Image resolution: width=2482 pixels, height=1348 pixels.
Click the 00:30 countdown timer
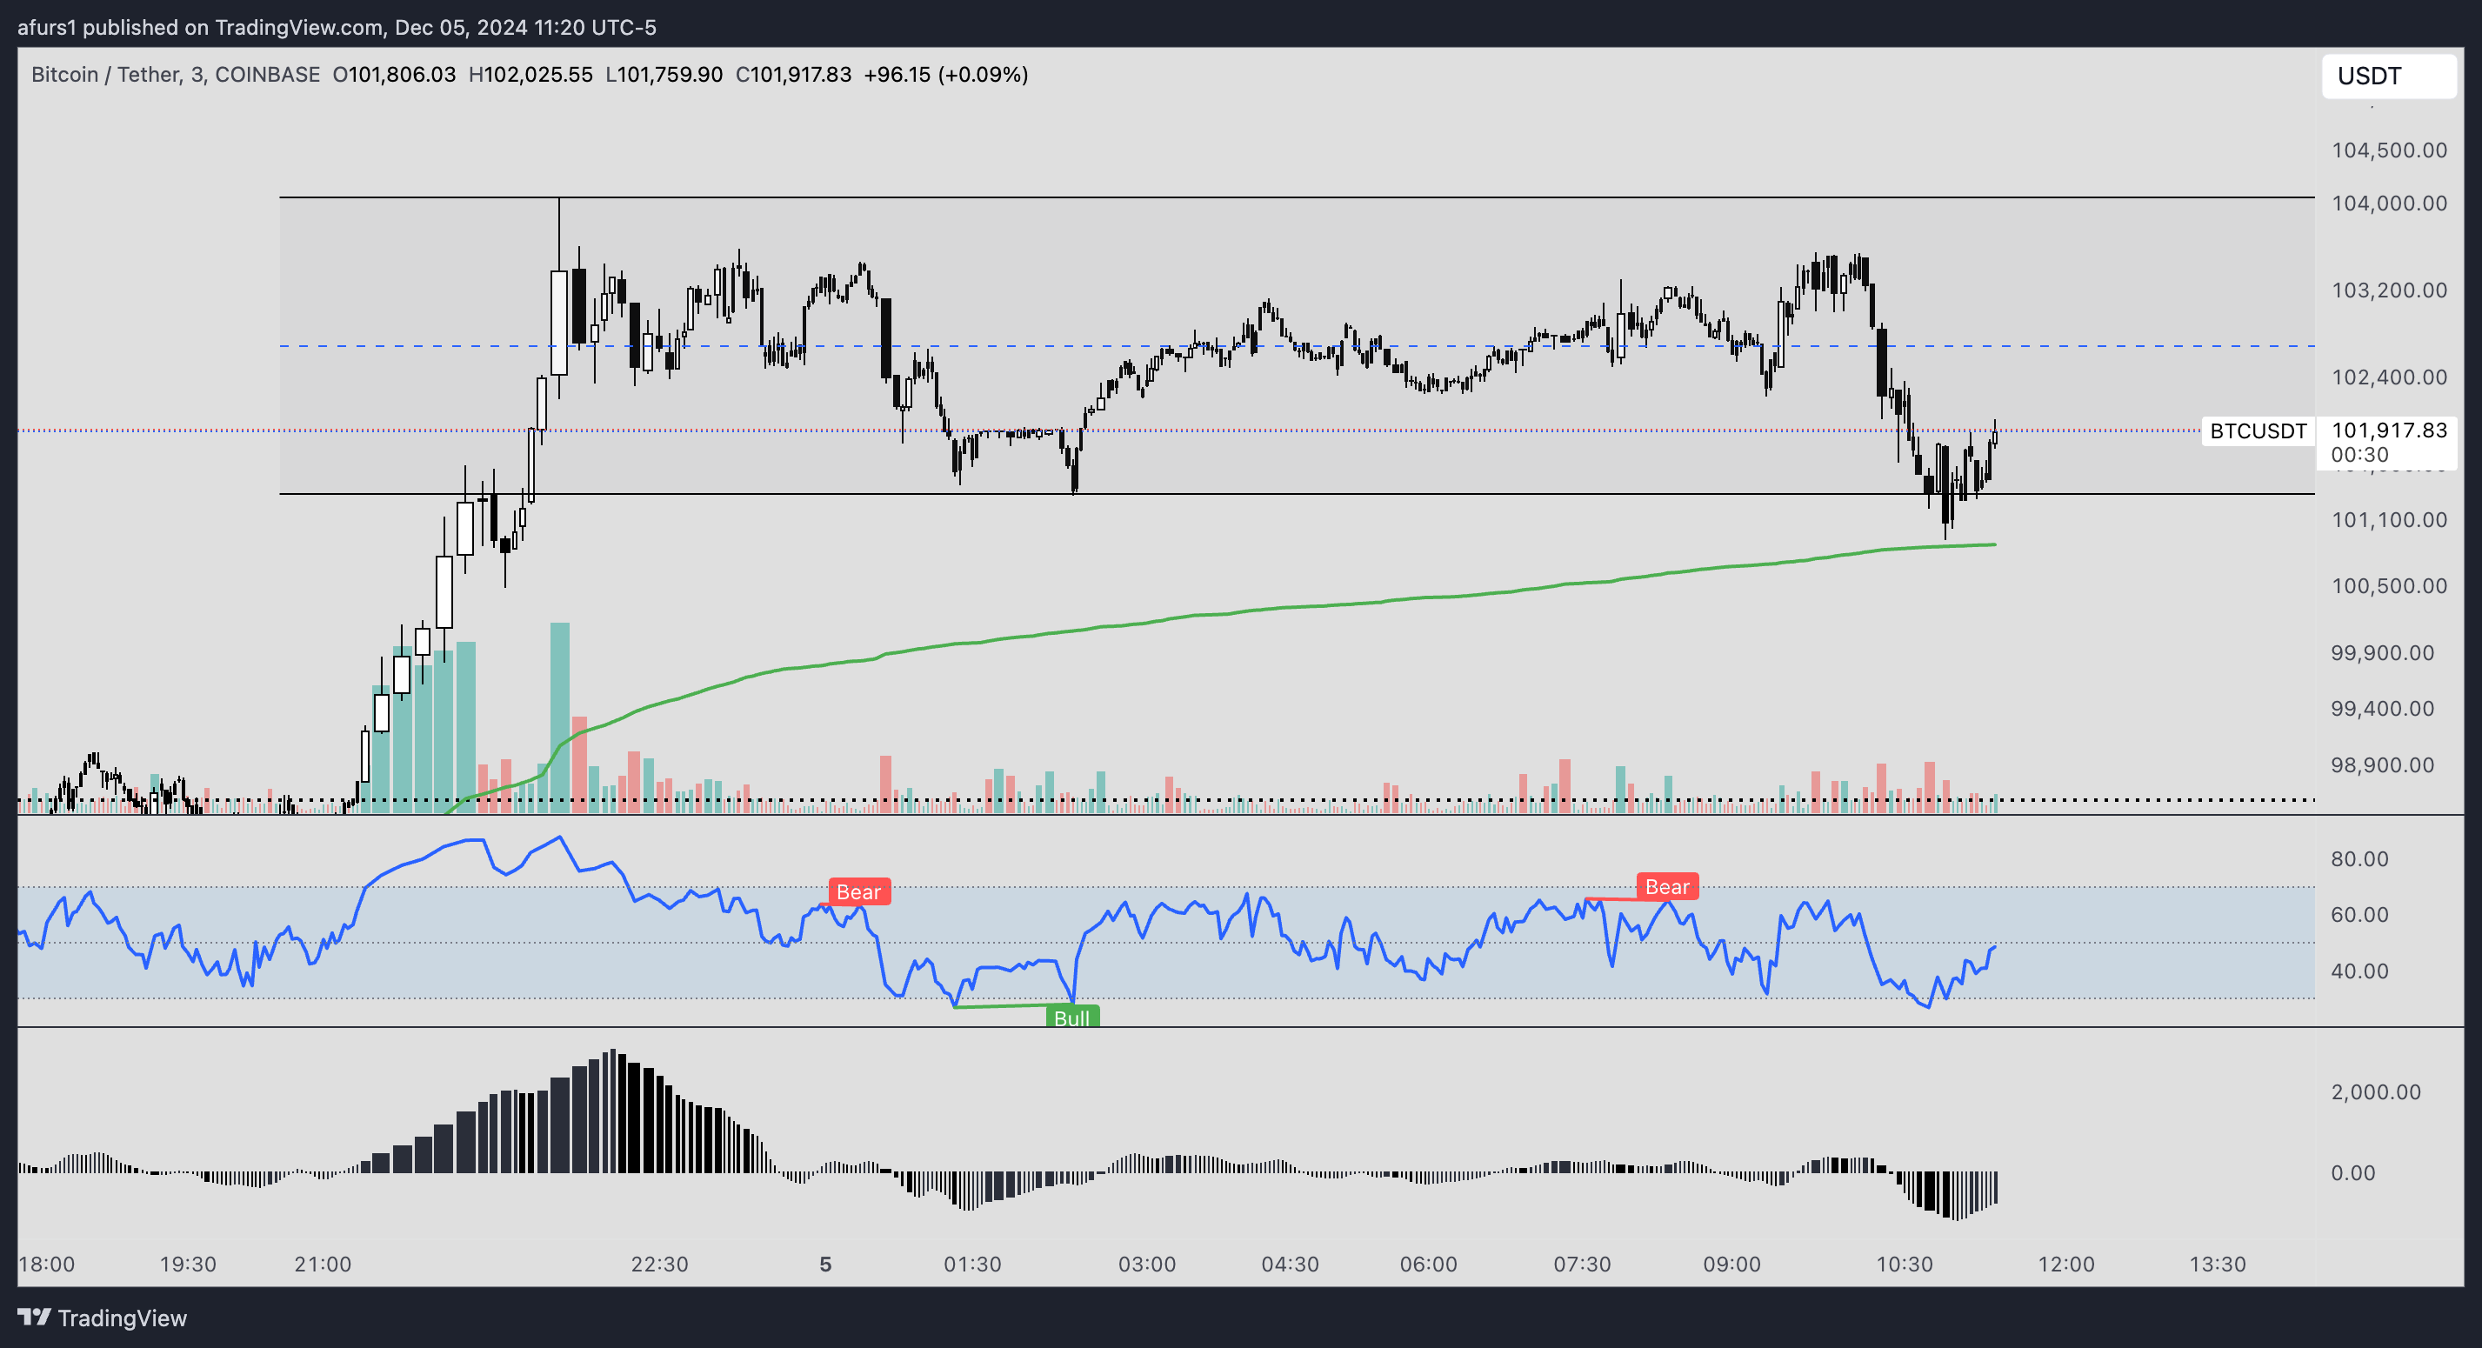click(2359, 455)
